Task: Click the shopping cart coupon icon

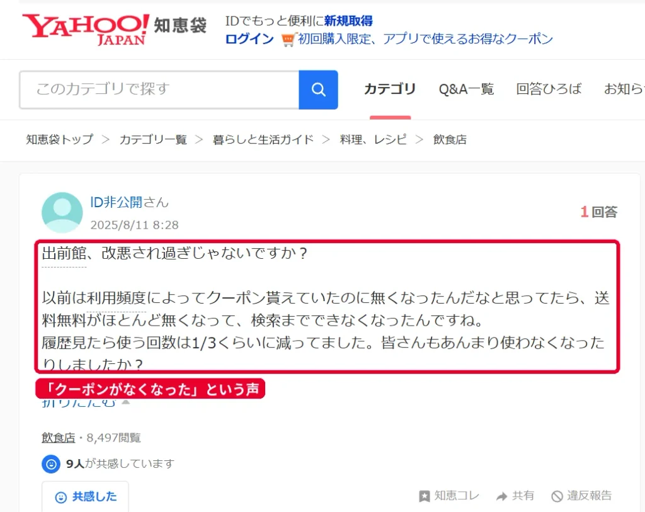Action: pos(288,40)
